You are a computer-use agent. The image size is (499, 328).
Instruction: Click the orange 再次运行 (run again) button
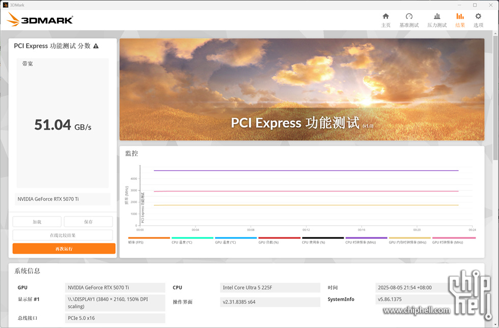click(x=64, y=249)
